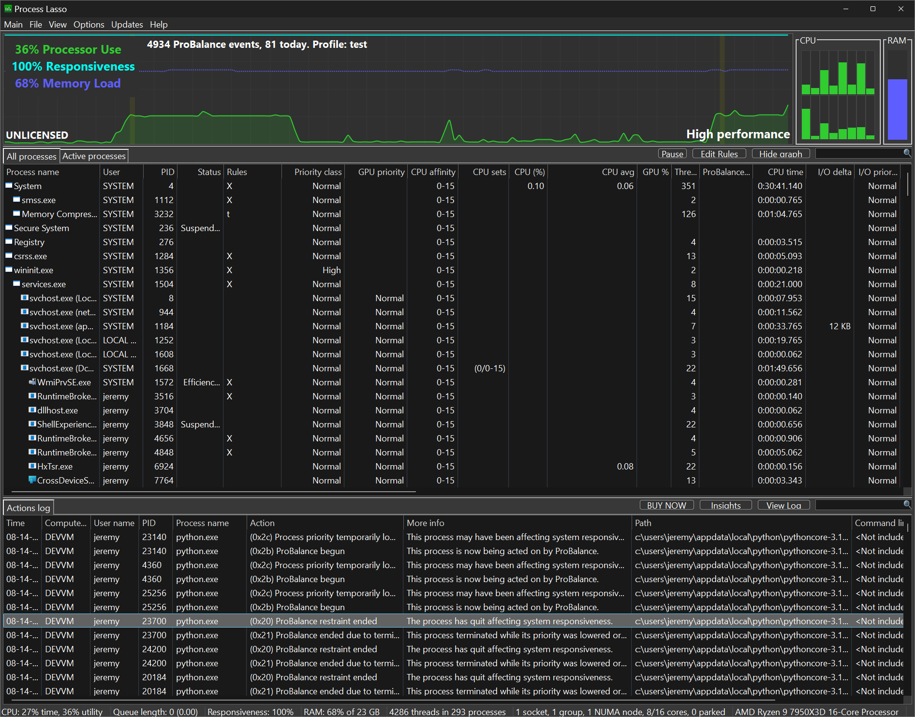Click the BUY NOW button
Viewport: 915px width, 717px height.
tap(666, 505)
